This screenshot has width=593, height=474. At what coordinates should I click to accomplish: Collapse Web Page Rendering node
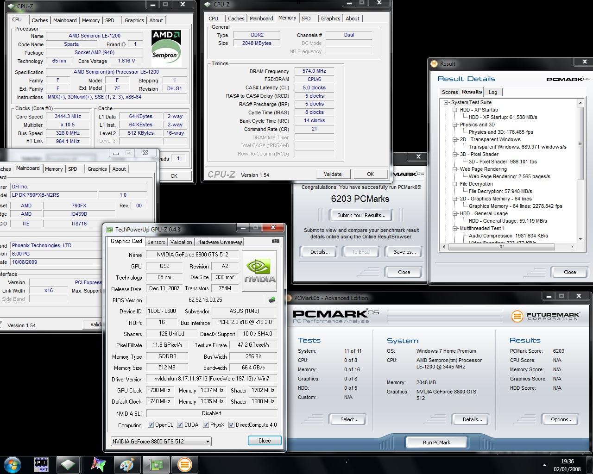tap(454, 169)
